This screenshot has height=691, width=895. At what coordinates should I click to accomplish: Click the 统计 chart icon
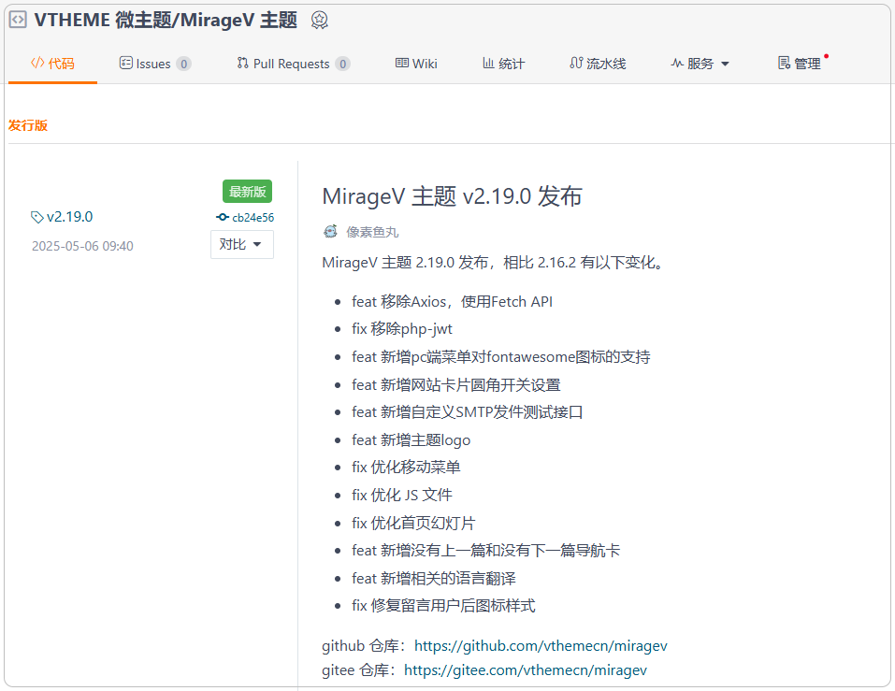[x=488, y=63]
